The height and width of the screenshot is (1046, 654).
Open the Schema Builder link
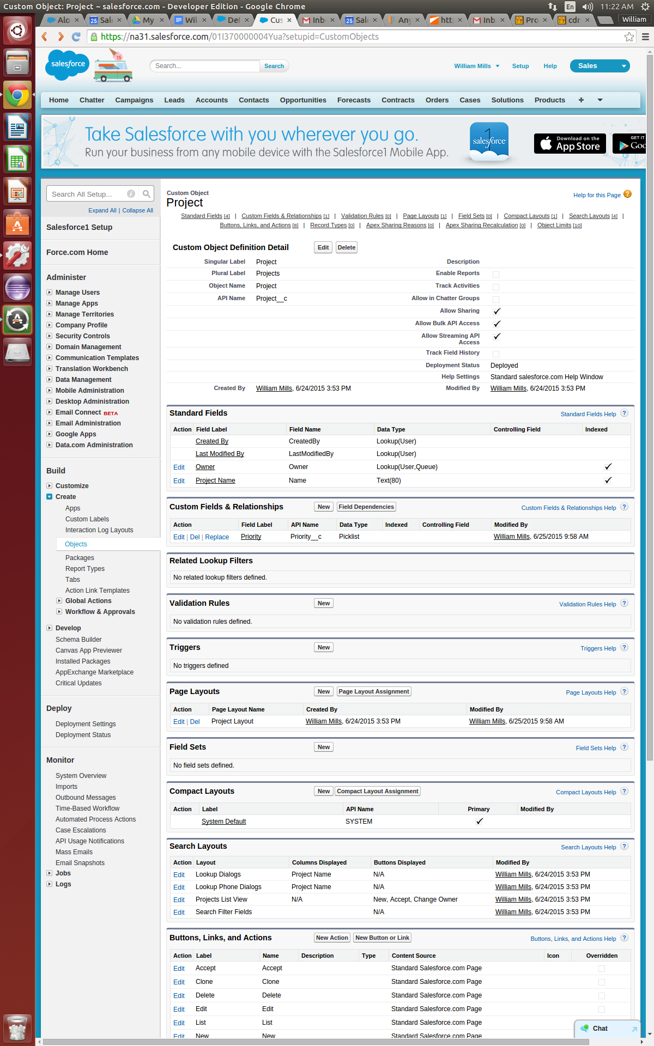point(78,640)
